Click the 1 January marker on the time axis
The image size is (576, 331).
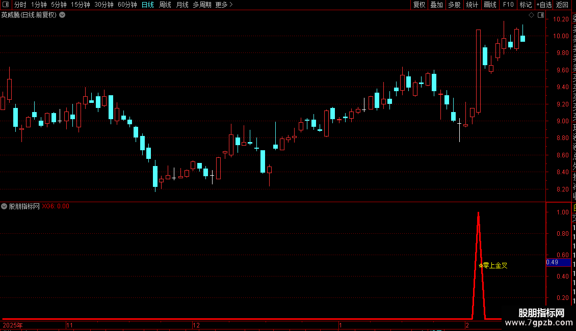point(341,325)
